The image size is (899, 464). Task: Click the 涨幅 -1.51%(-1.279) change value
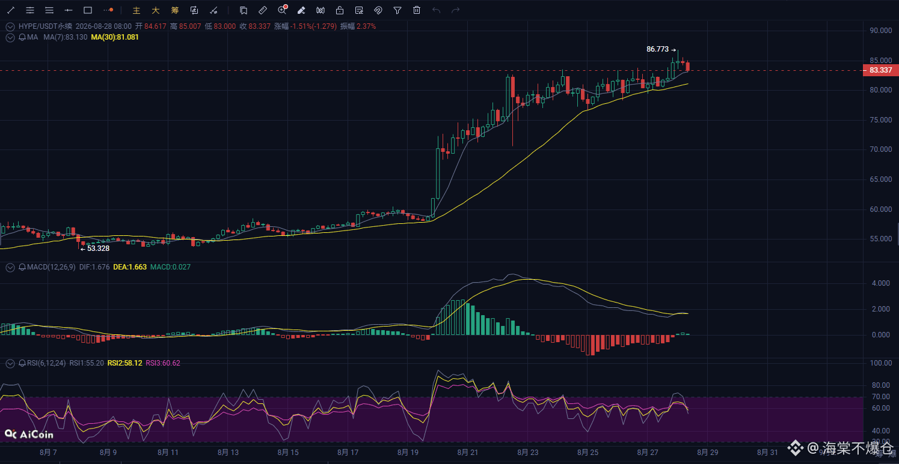(305, 26)
